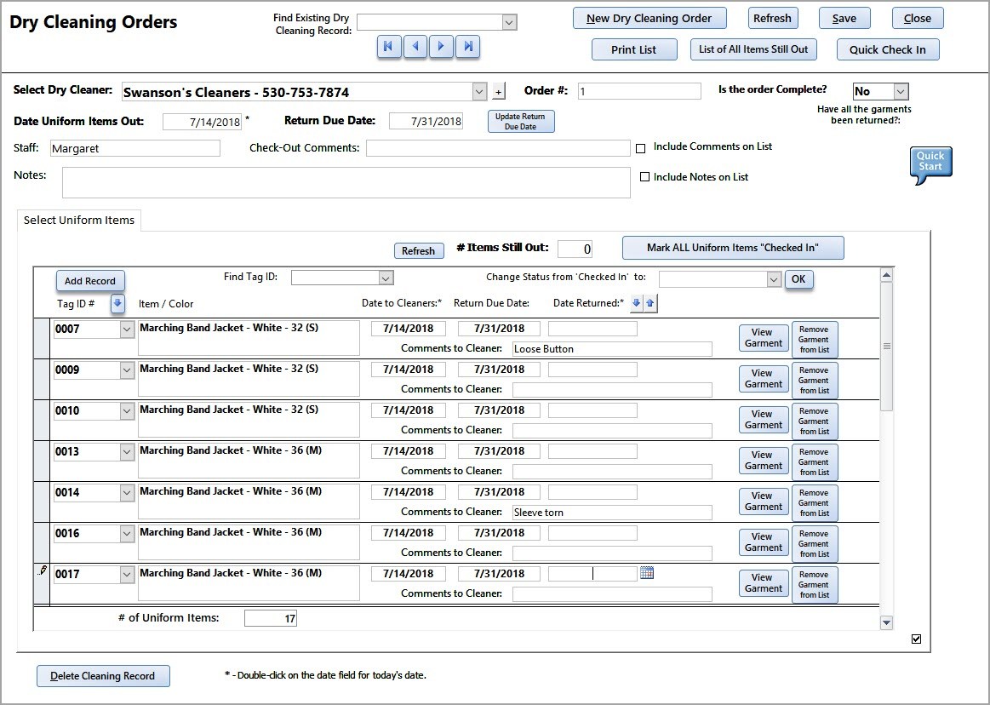Click the Quick Start speech bubble icon

point(930,163)
